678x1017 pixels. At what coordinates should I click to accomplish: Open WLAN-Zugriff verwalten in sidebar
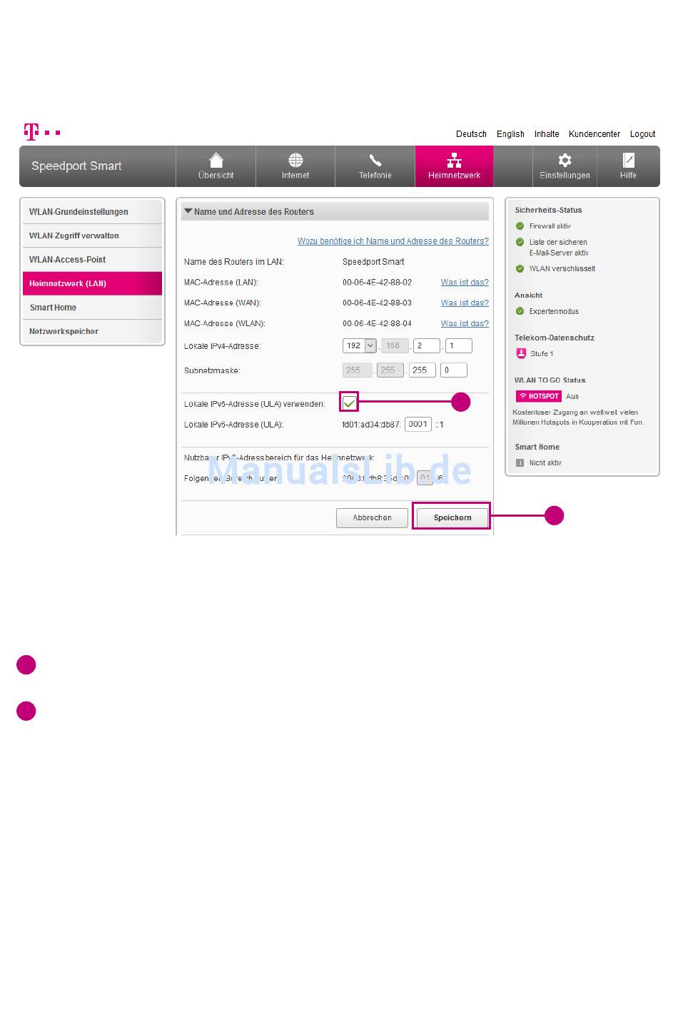tap(92, 236)
